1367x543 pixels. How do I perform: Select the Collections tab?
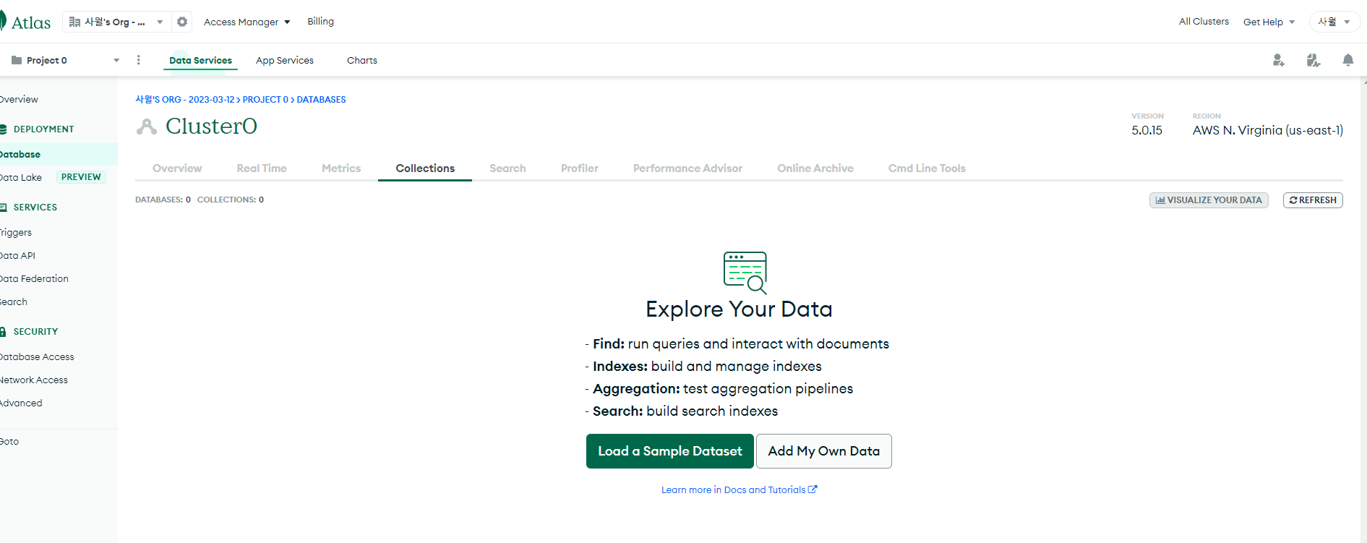[425, 168]
